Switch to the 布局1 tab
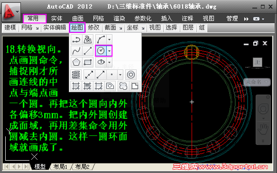The height and width of the screenshot is (173, 277). click(x=60, y=167)
